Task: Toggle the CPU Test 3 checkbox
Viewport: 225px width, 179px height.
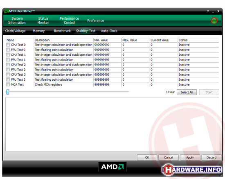Action: coord(8,75)
